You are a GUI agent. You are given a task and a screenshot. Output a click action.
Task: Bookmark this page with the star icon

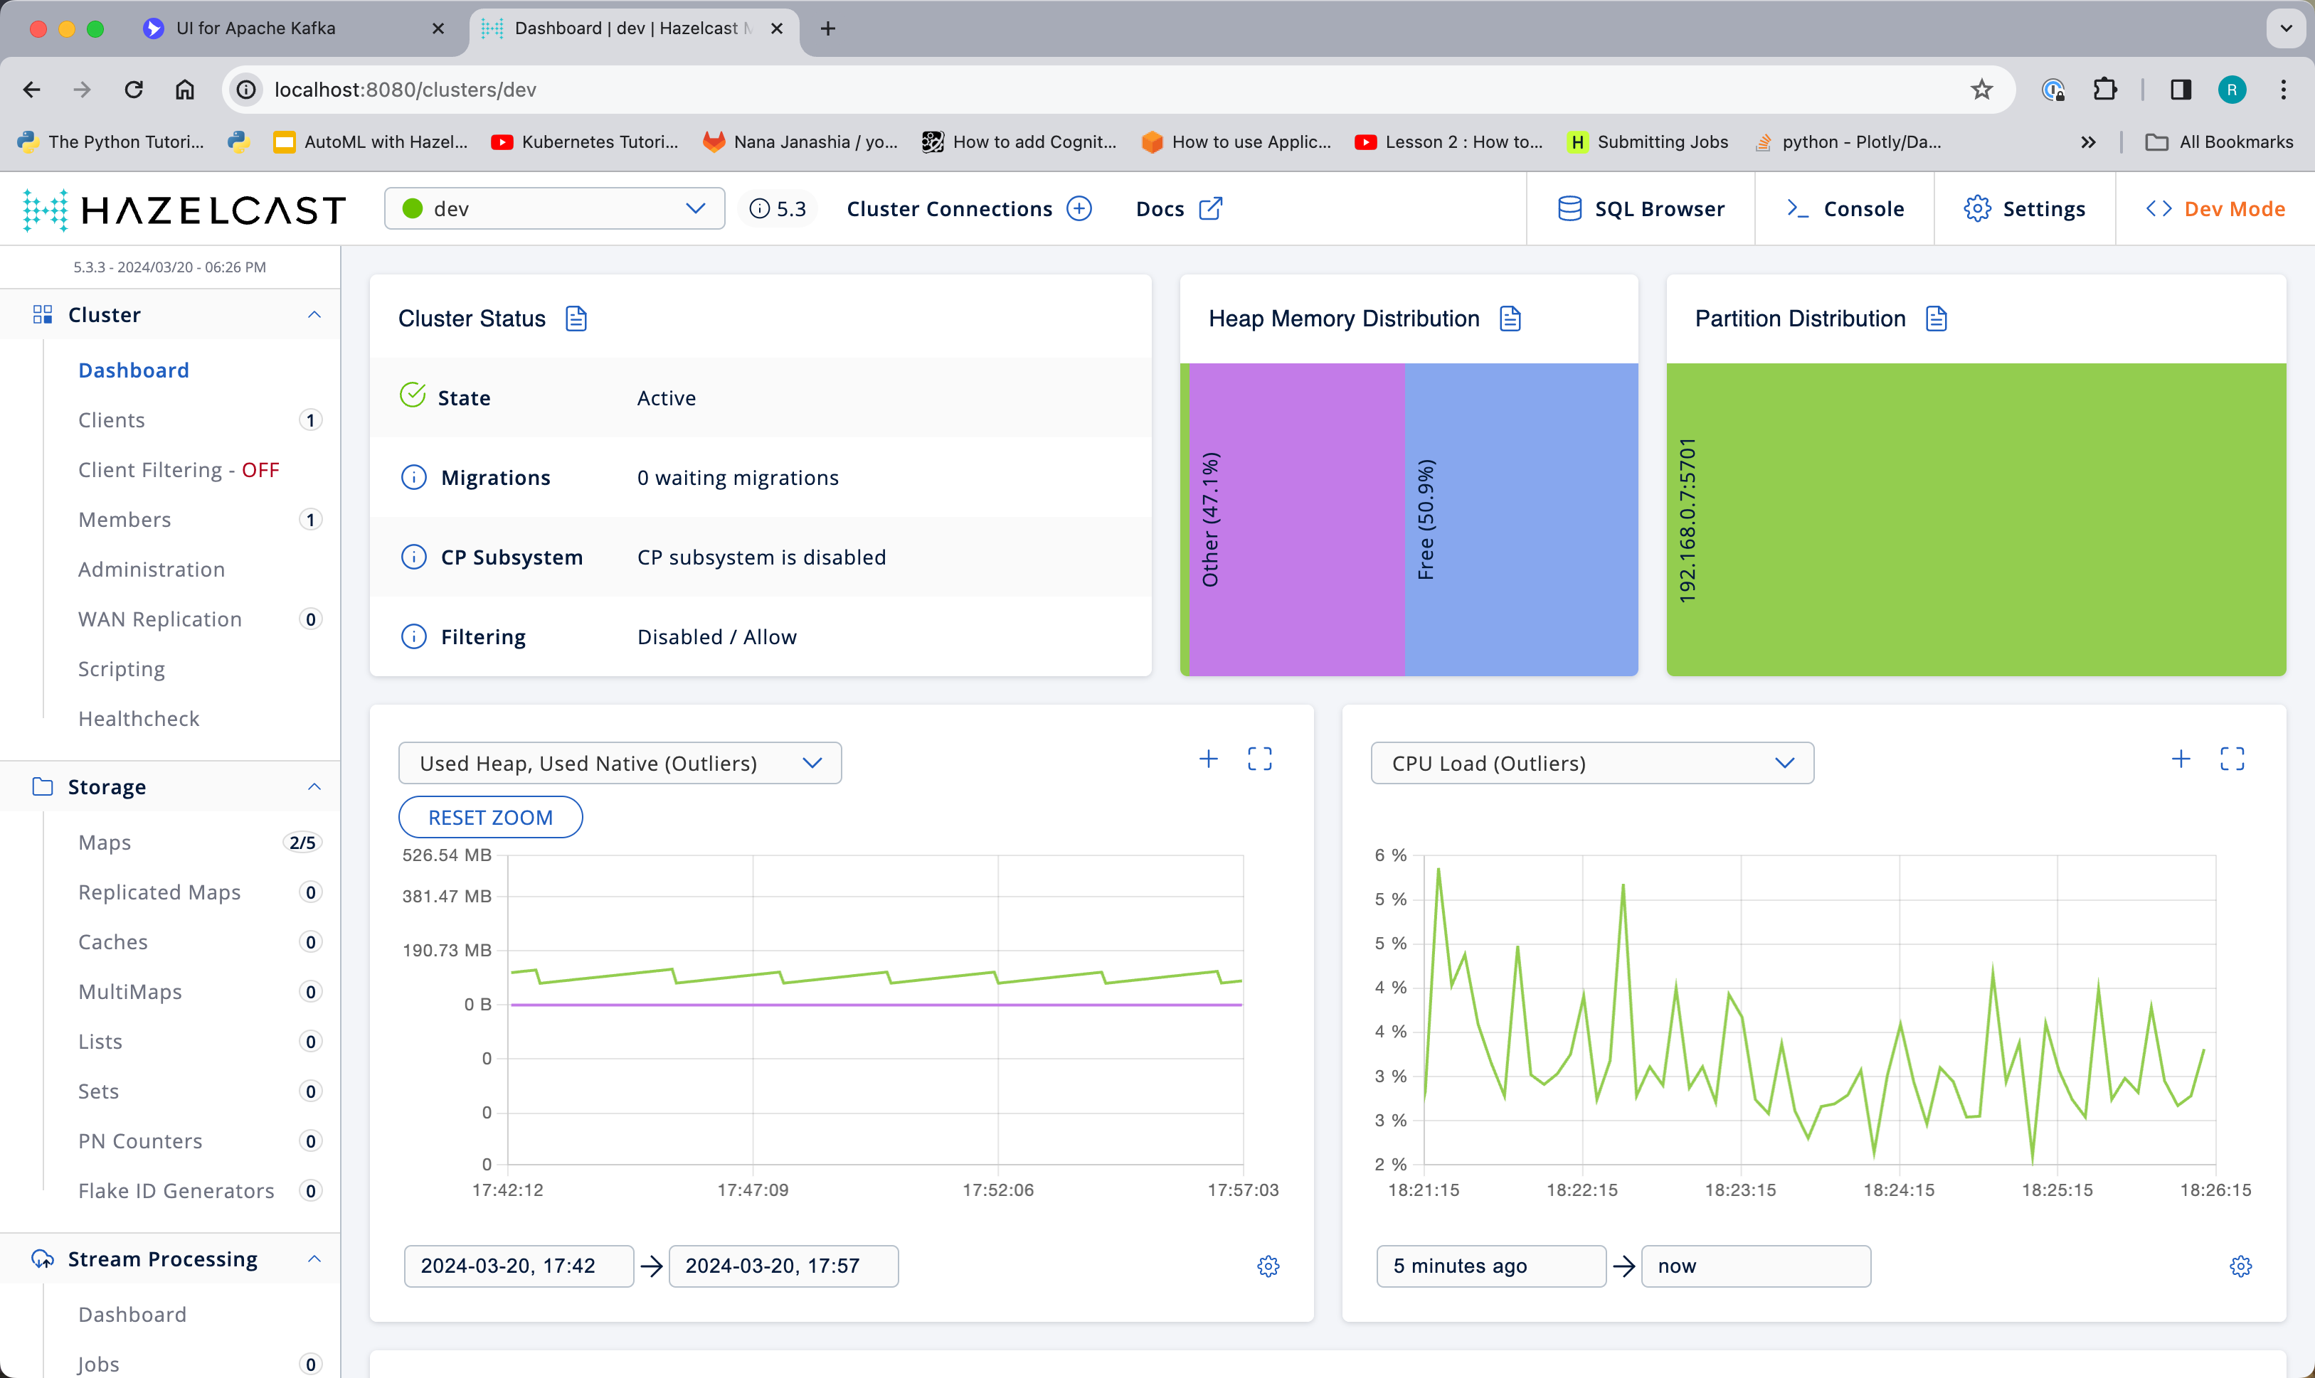point(1981,90)
